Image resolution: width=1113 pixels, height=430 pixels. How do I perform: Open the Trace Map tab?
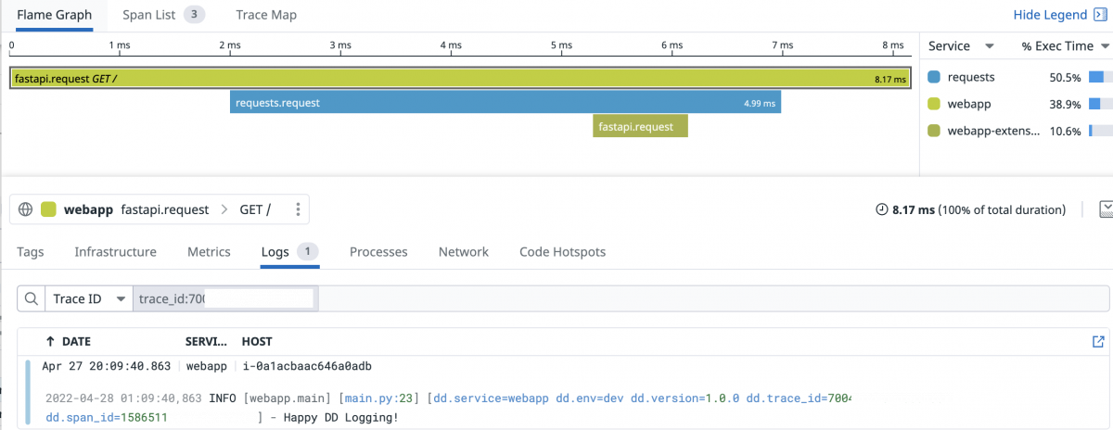coord(266,15)
